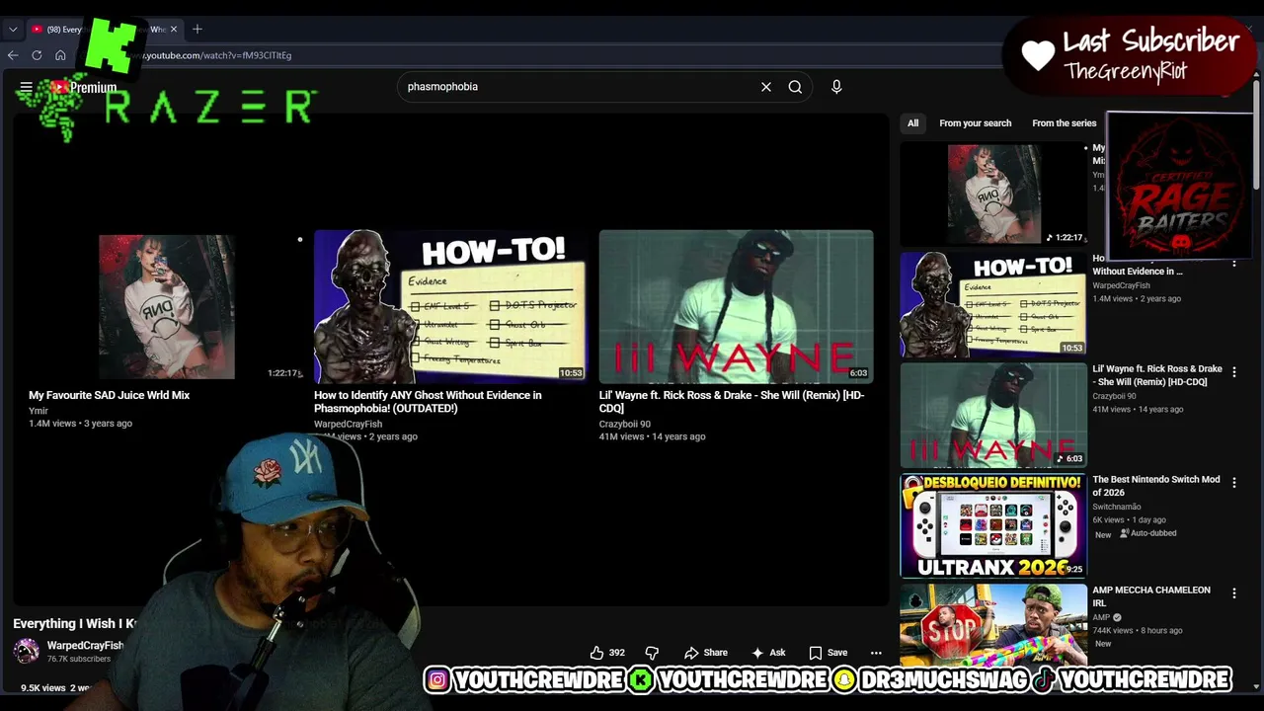
Task: Play sidebar ULTRANX 2026 Switch thumbnail
Action: [993, 526]
